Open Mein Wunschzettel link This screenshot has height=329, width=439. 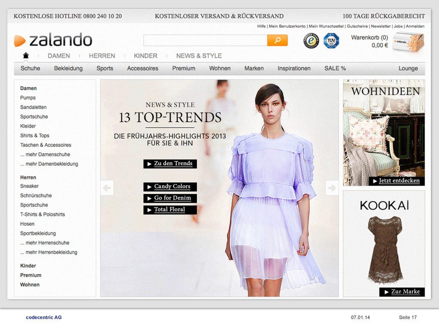click(326, 26)
